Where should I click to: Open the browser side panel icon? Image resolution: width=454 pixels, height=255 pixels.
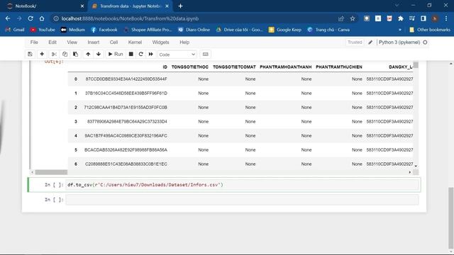click(423, 18)
